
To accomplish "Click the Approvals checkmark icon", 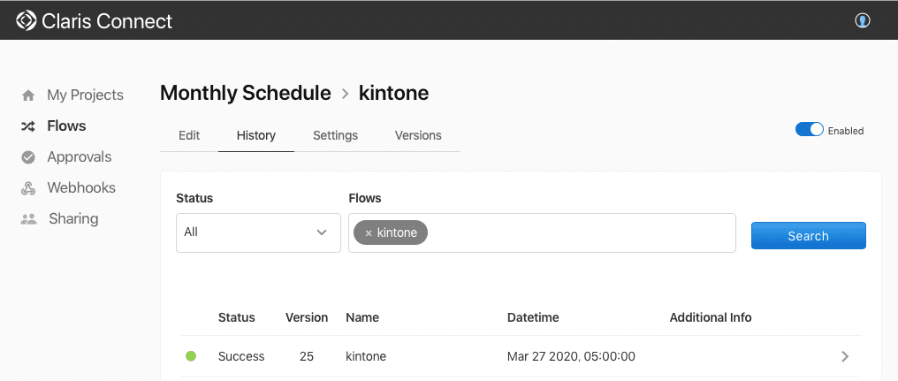I will (x=28, y=157).
